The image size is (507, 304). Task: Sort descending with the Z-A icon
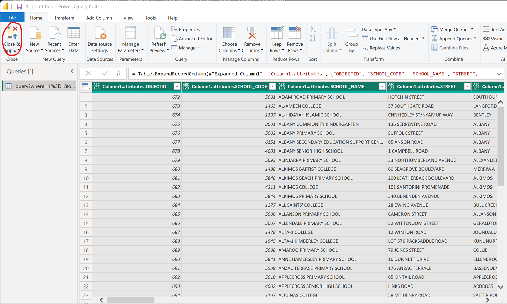coord(313,39)
